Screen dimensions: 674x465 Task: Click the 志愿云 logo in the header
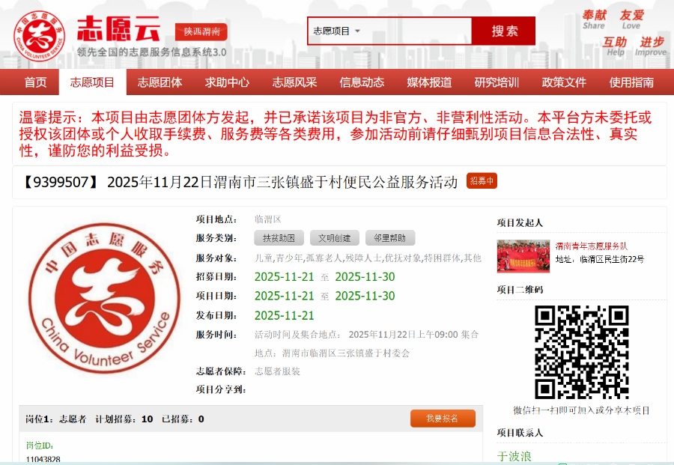pos(90,32)
